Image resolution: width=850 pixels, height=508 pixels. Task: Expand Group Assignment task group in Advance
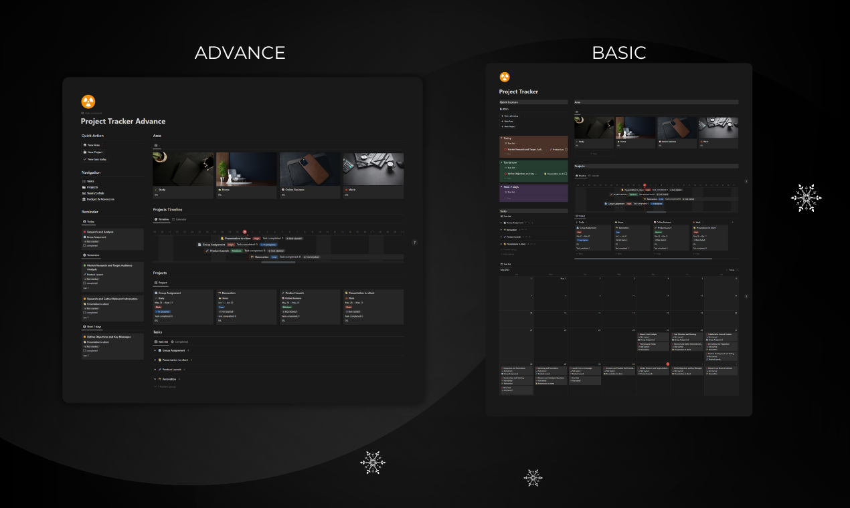click(x=155, y=350)
